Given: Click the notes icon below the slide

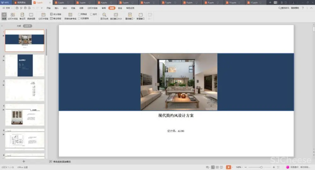Looking at the screenshot, I should coord(51,162).
